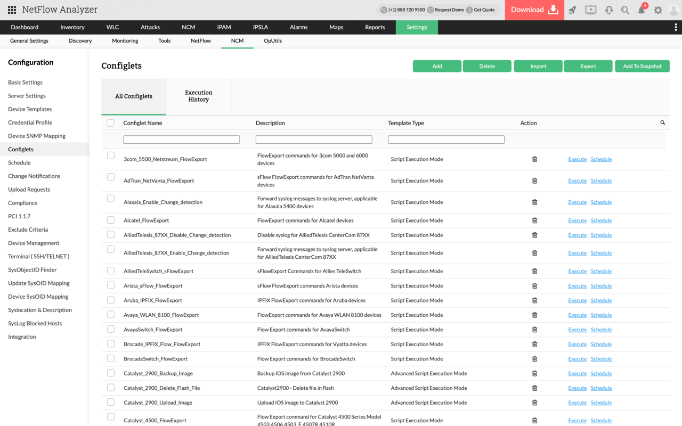Image resolution: width=682 pixels, height=426 pixels.
Task: Delete AvayaSwitch_FlowExport with trash icon
Action: point(534,330)
